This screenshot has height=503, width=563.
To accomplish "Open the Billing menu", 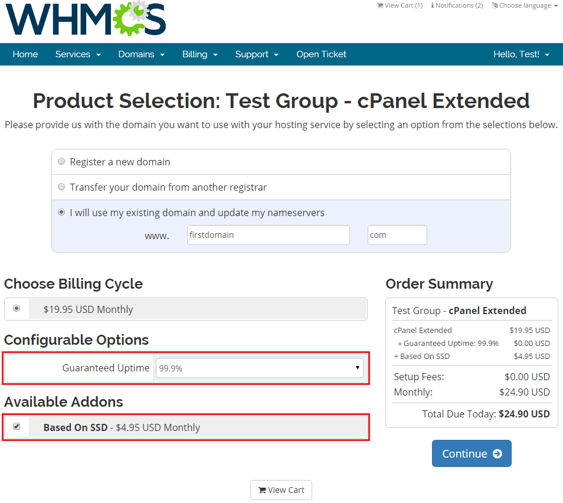I will [200, 54].
